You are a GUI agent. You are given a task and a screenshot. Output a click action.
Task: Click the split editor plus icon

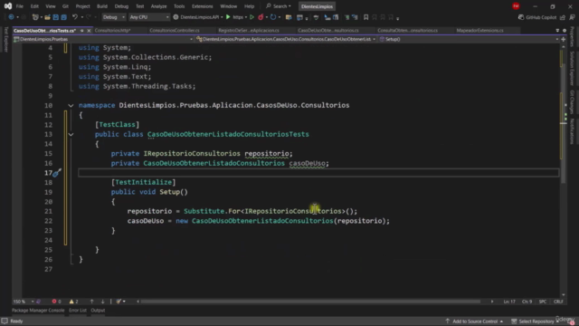click(x=564, y=39)
